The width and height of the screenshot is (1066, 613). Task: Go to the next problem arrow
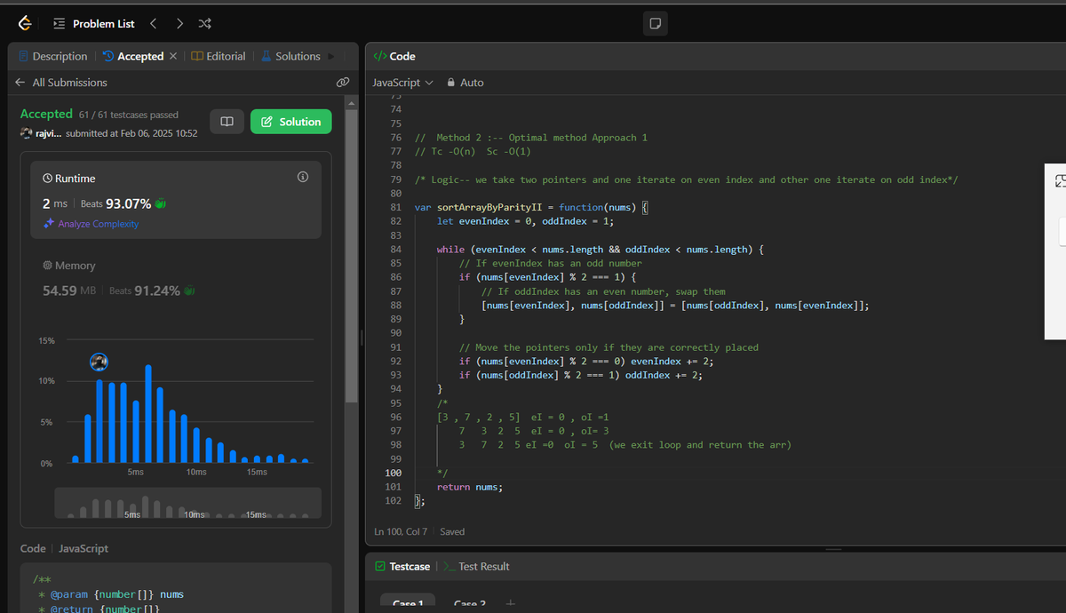pos(180,23)
